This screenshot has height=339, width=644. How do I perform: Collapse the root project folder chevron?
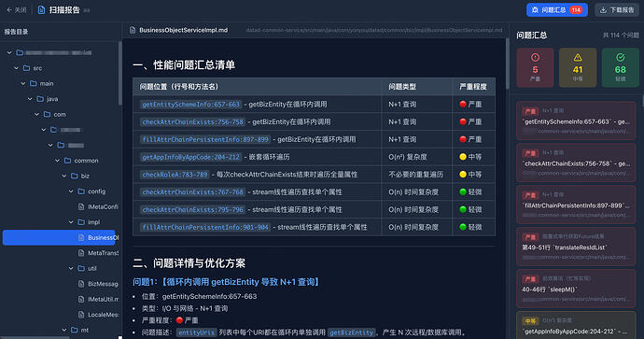tap(9, 52)
